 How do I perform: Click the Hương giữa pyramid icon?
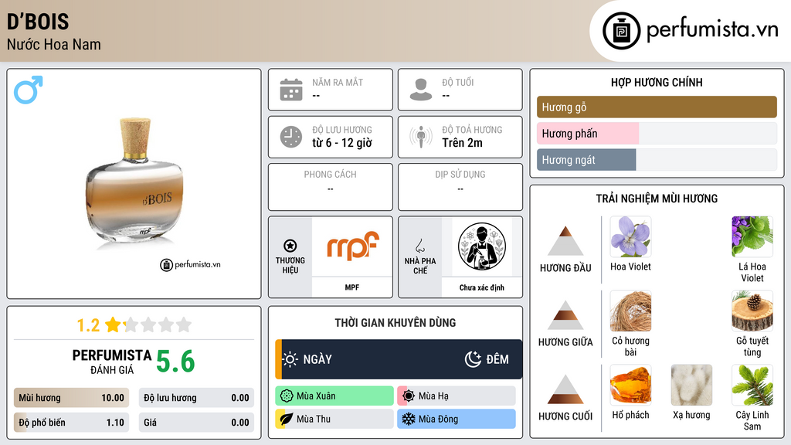pyautogui.click(x=565, y=315)
